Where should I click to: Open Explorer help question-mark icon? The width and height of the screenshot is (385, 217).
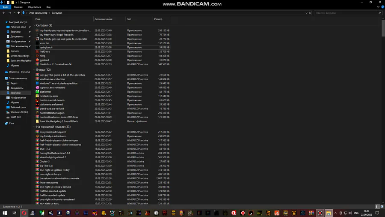[x=382, y=7]
